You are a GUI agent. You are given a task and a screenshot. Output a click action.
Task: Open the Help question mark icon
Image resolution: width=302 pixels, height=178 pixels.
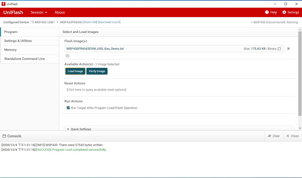267,12
